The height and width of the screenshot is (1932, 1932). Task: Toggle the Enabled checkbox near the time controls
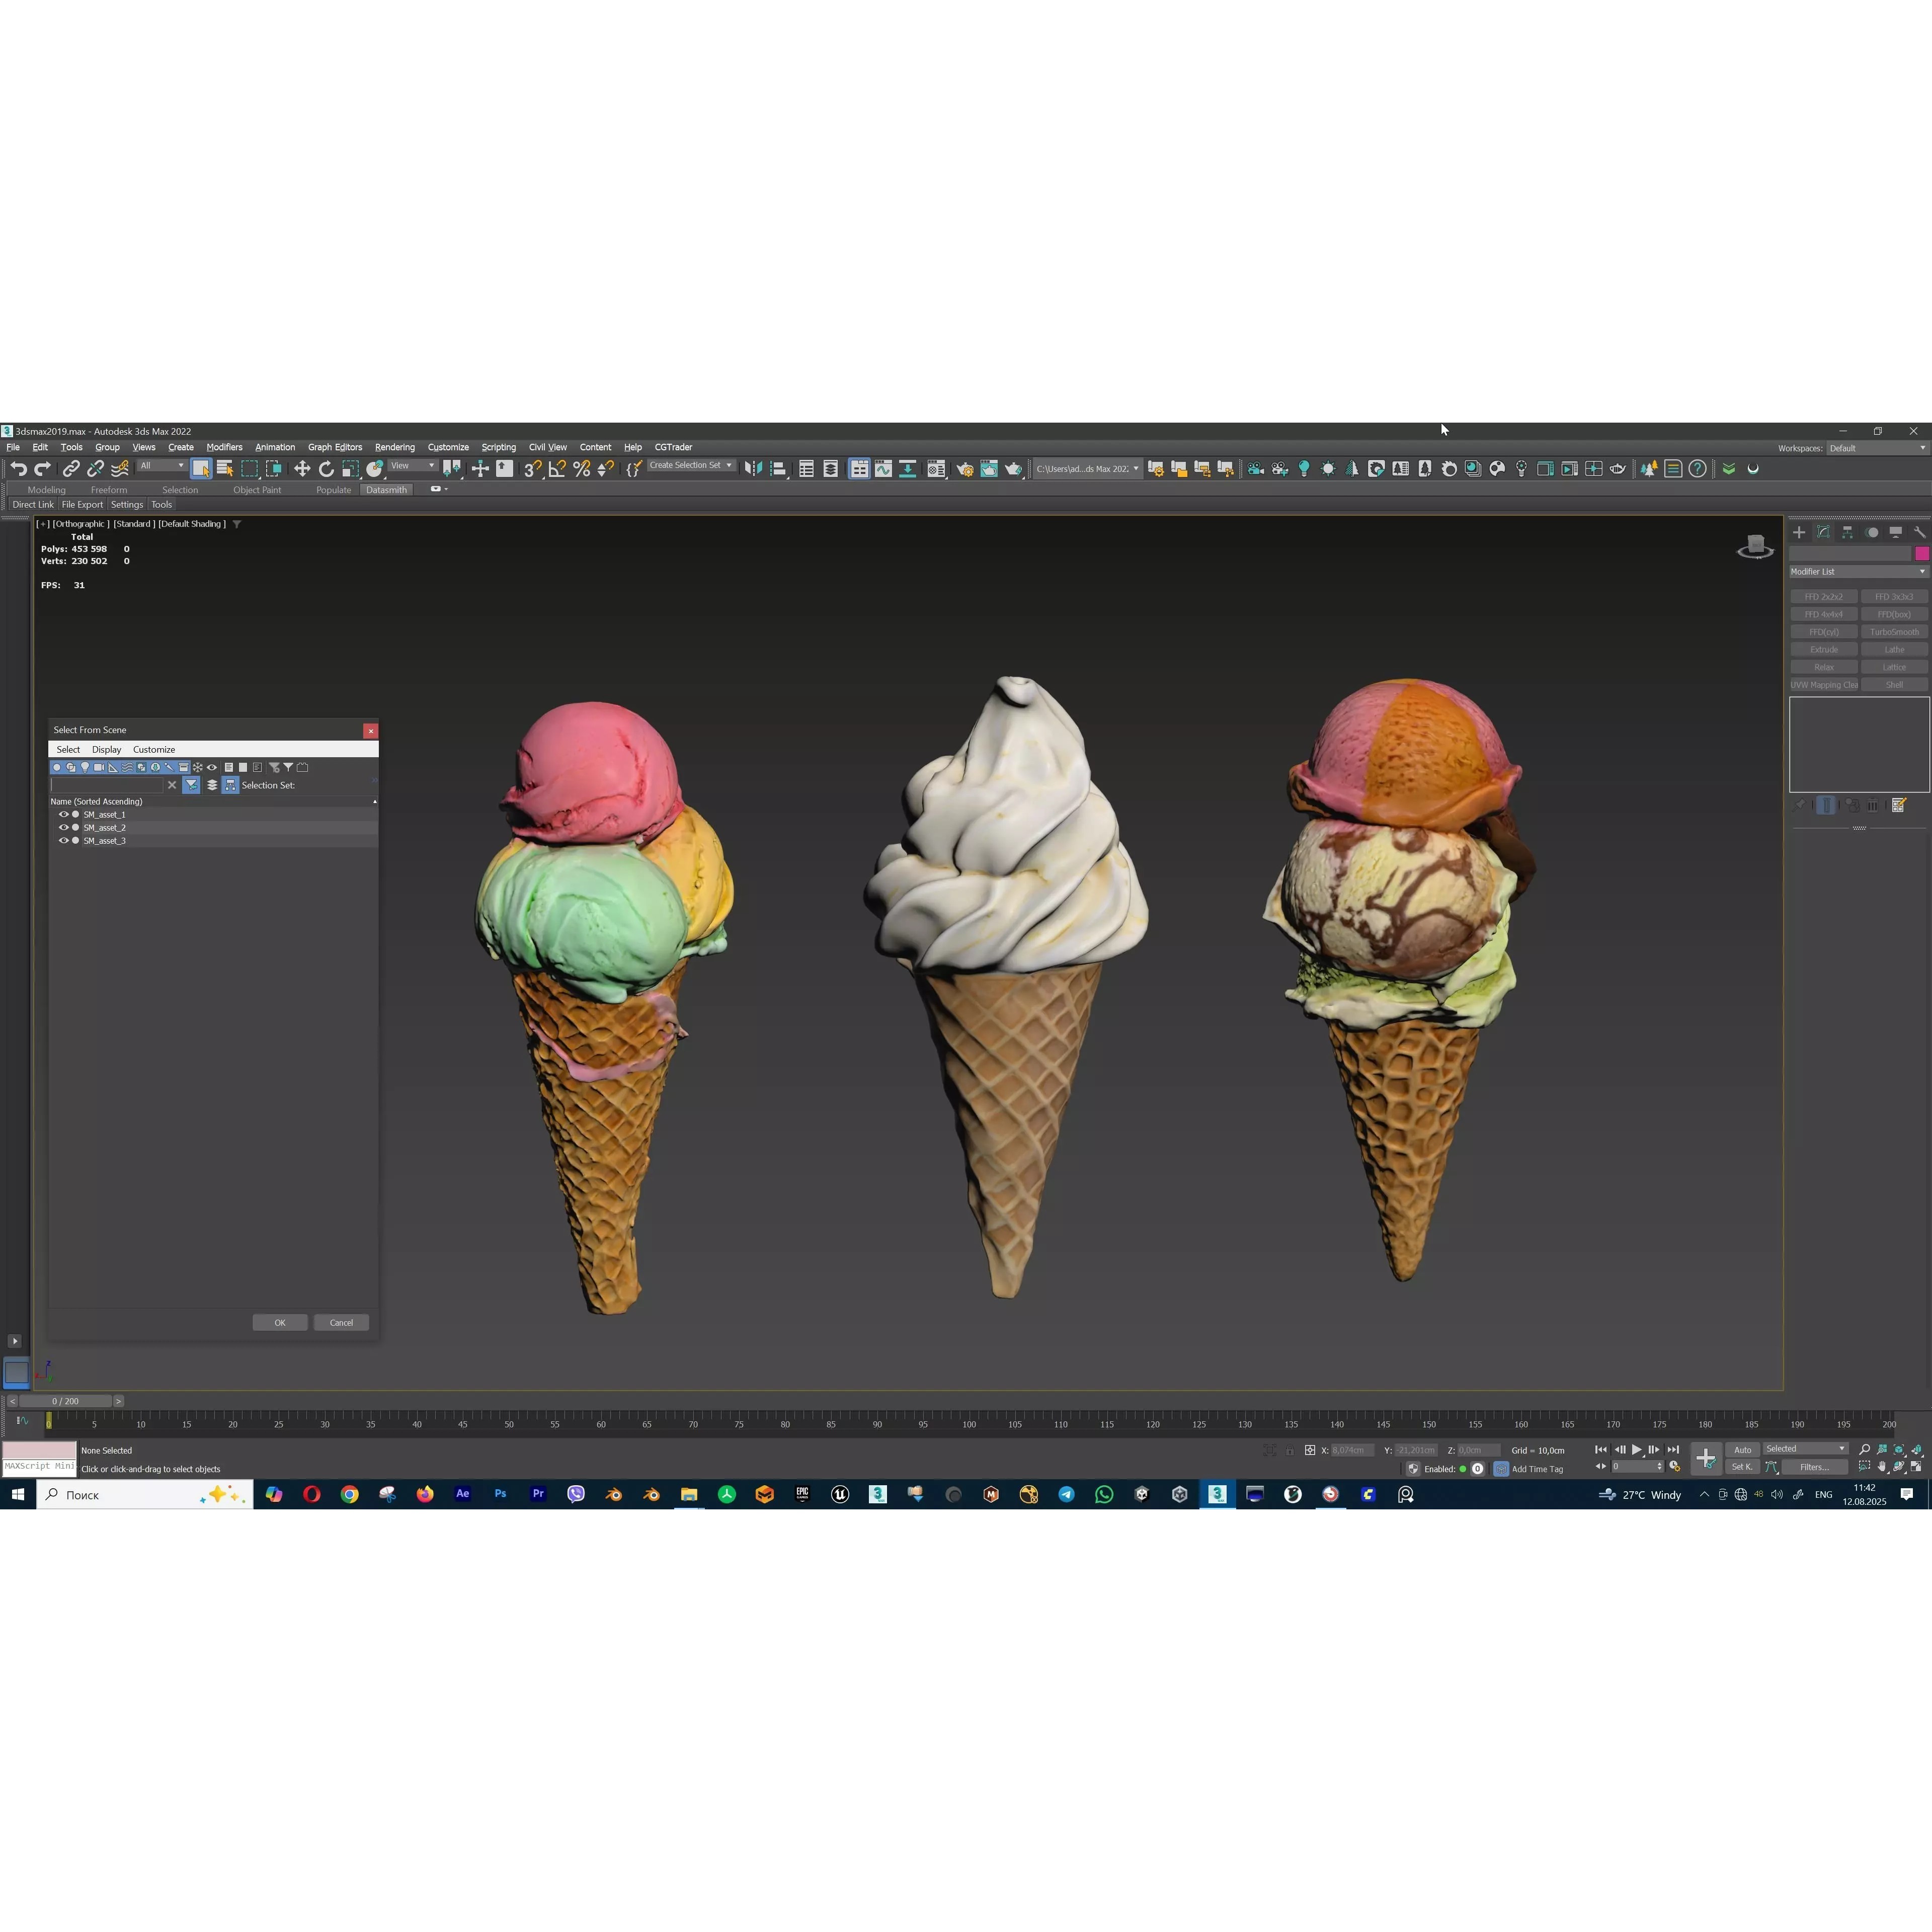[x=1463, y=1469]
